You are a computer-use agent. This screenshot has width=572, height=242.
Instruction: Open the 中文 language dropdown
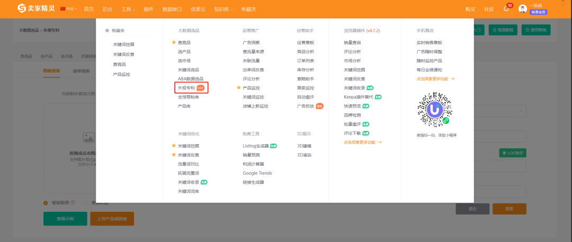tap(71, 9)
